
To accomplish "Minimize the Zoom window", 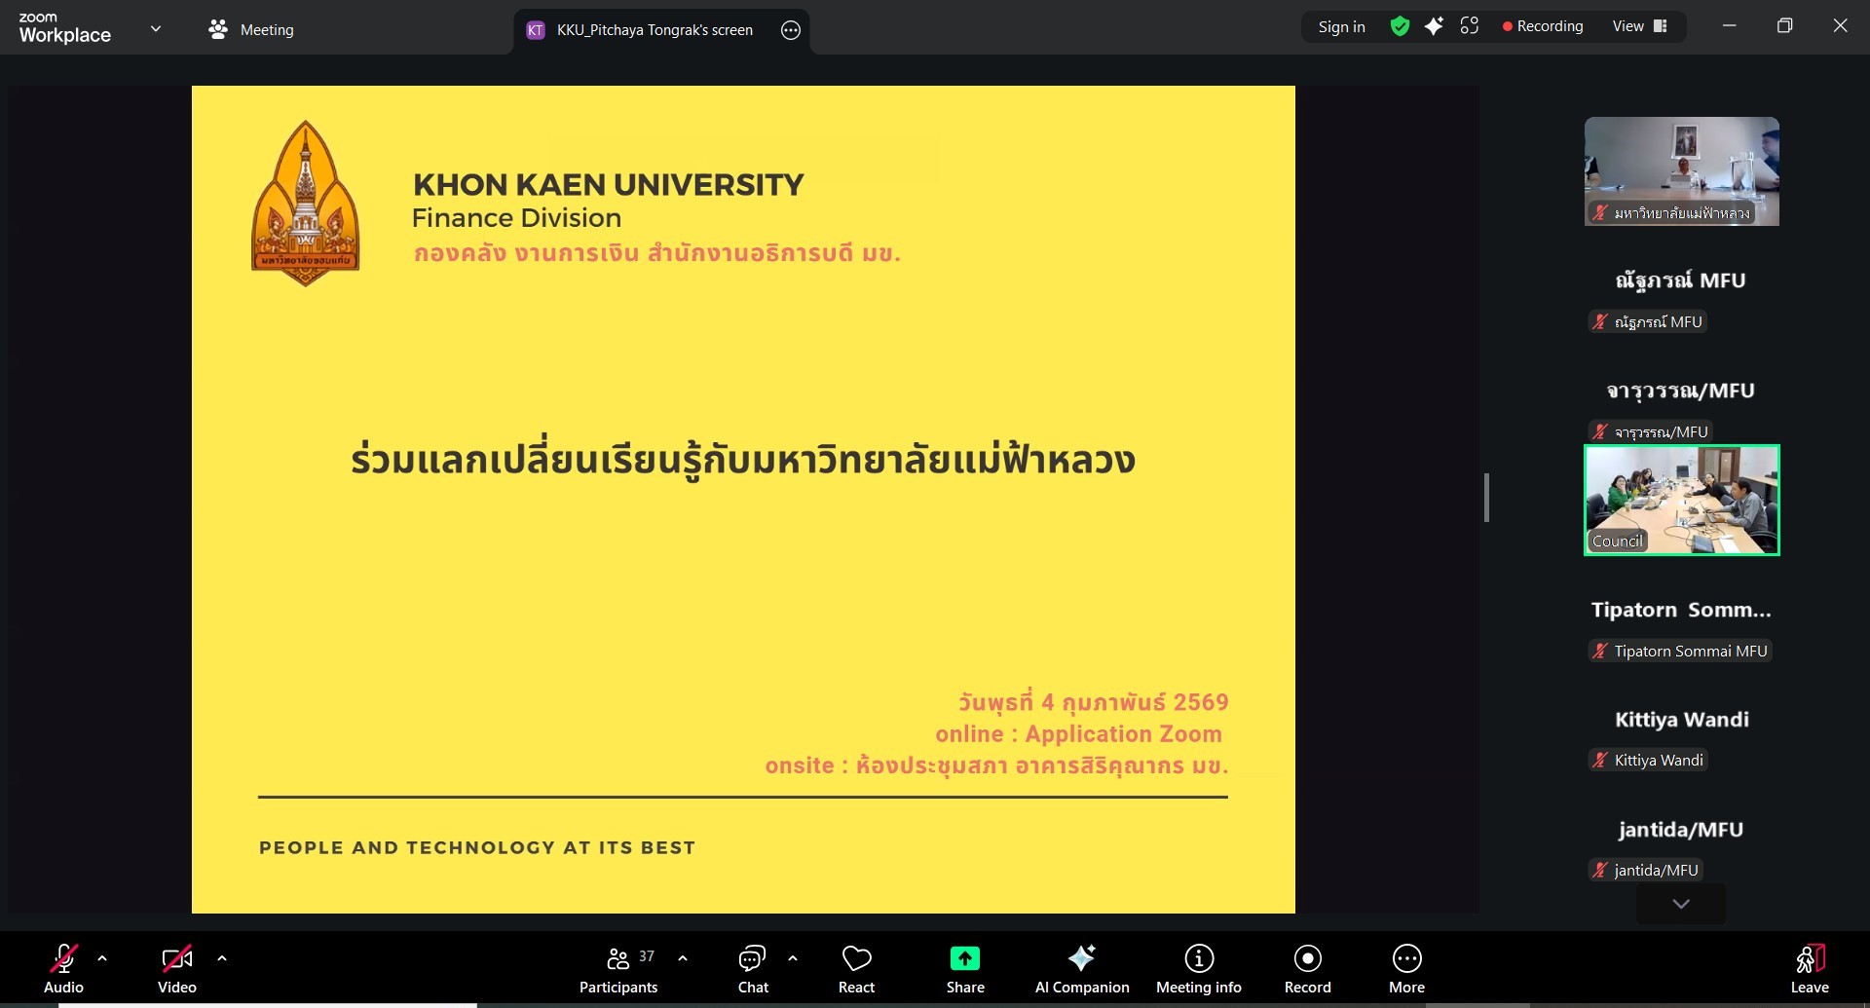I will pyautogui.click(x=1729, y=26).
